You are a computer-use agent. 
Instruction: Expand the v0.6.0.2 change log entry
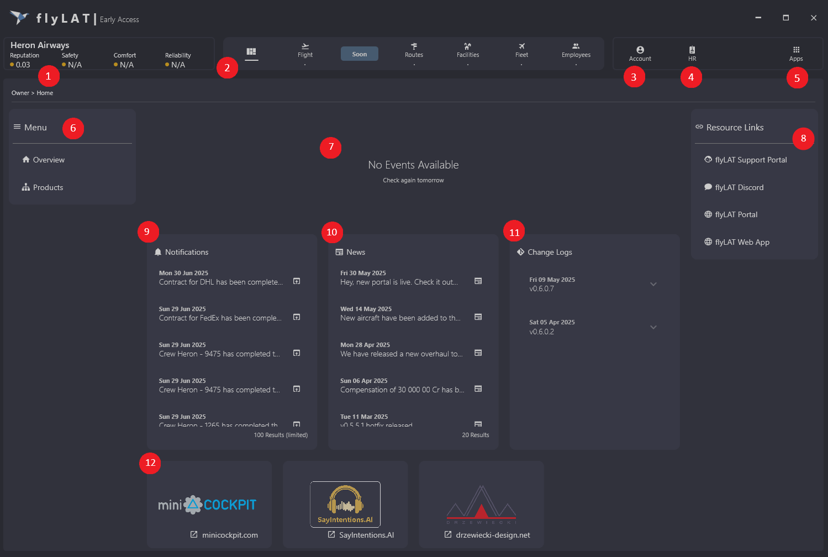653,327
